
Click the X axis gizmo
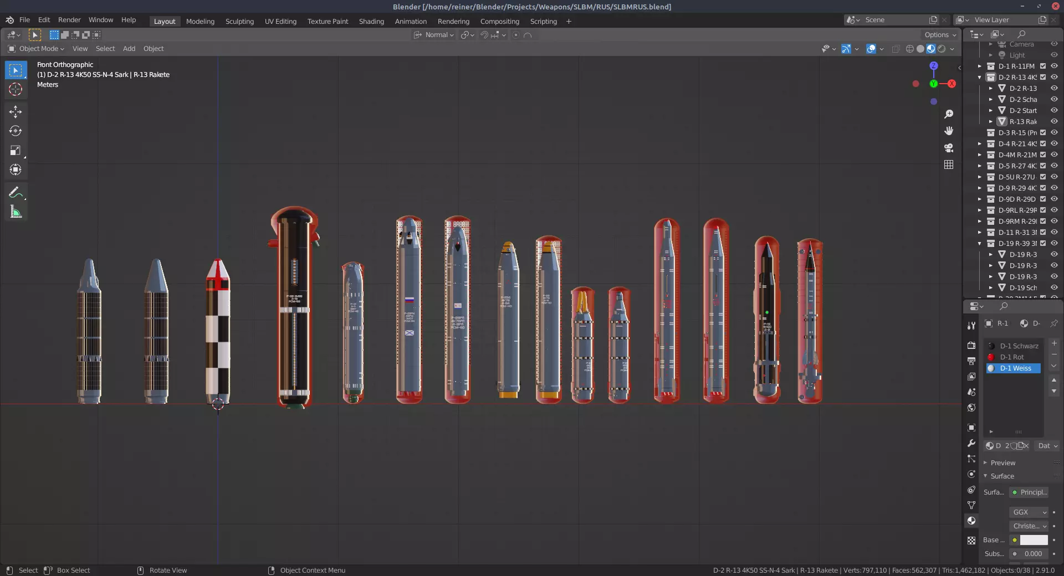(952, 84)
